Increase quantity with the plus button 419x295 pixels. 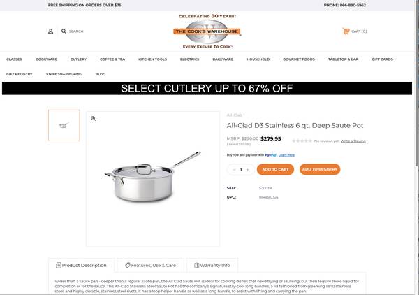tap(247, 170)
